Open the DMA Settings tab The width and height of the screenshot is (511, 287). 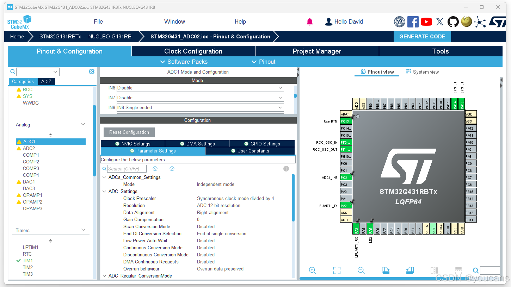(x=197, y=144)
